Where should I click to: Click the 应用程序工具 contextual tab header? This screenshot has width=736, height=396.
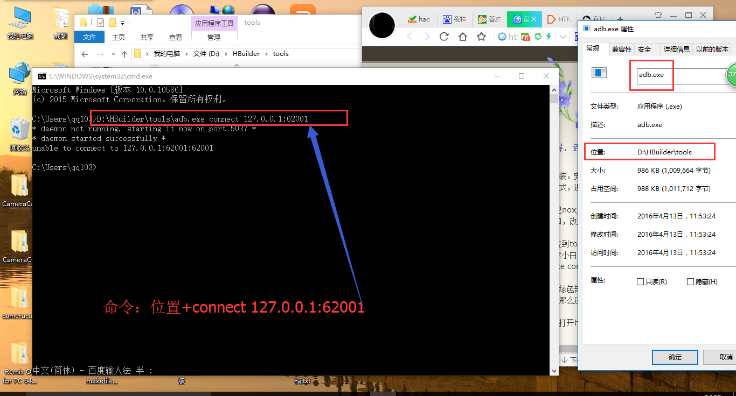point(214,23)
